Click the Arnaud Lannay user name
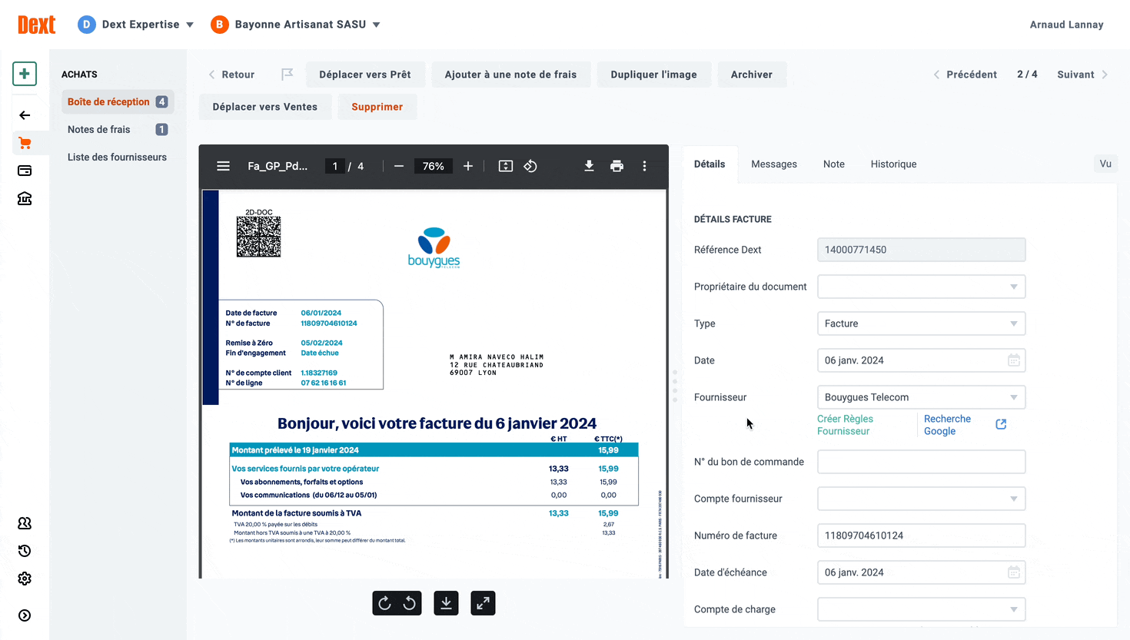Viewport: 1130px width, 640px height. 1066,25
